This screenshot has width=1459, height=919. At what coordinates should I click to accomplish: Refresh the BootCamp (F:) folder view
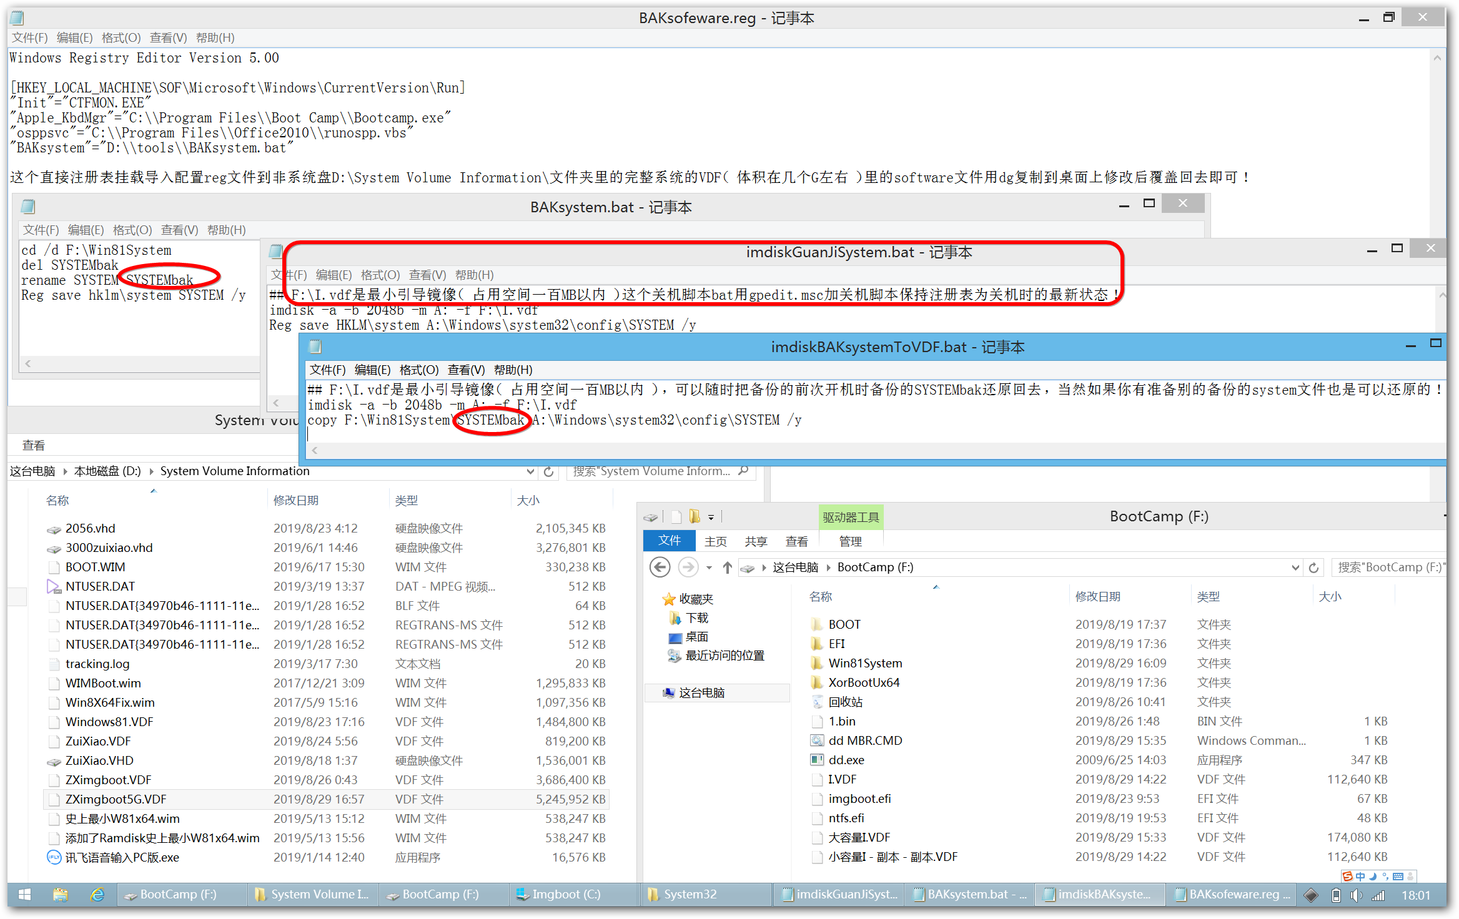pos(1313,568)
